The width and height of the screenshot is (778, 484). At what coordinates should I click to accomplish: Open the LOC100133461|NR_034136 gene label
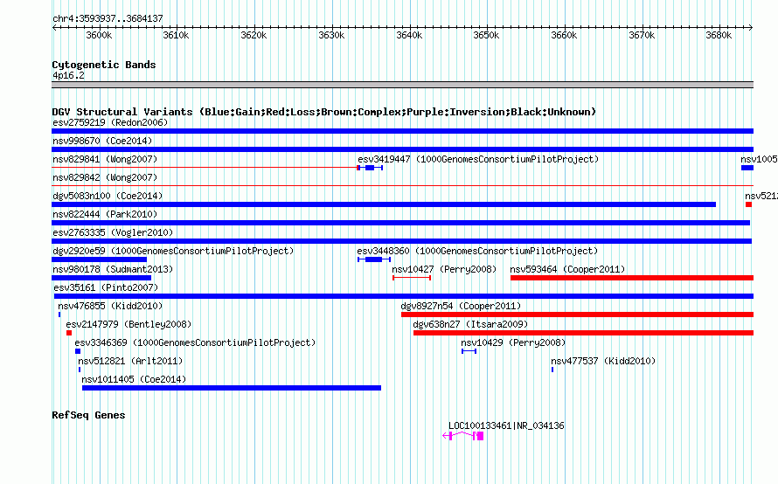tap(506, 425)
